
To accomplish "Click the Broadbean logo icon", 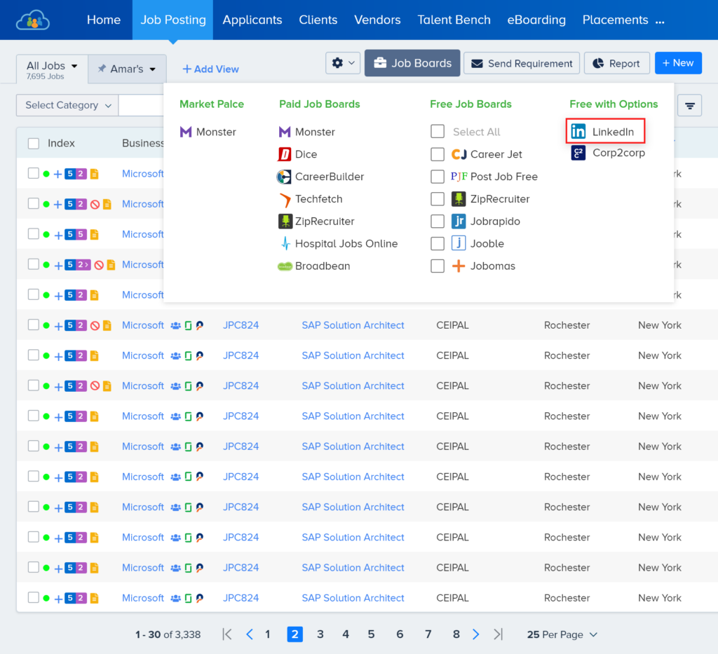I will click(285, 266).
